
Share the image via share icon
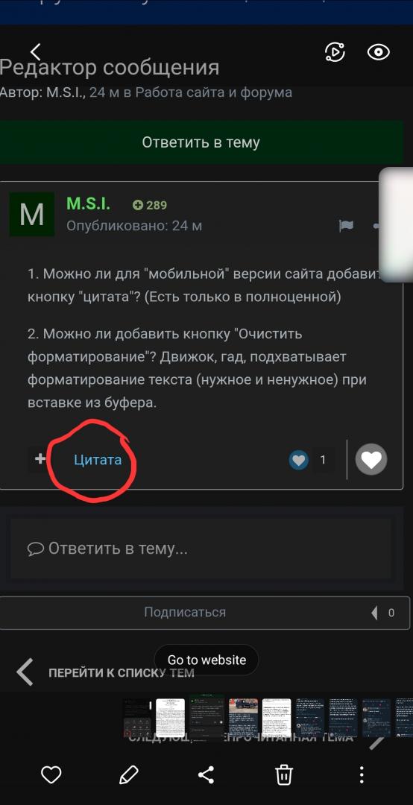click(x=206, y=774)
